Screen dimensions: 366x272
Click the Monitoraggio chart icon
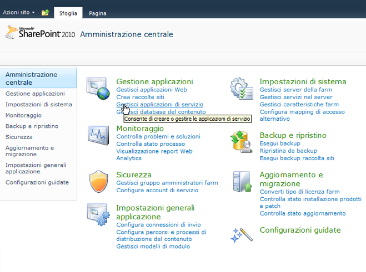click(x=98, y=136)
